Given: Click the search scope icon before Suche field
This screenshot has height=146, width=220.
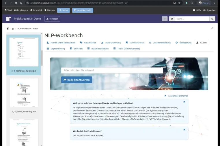Looking at the screenshot, I should (172, 19).
